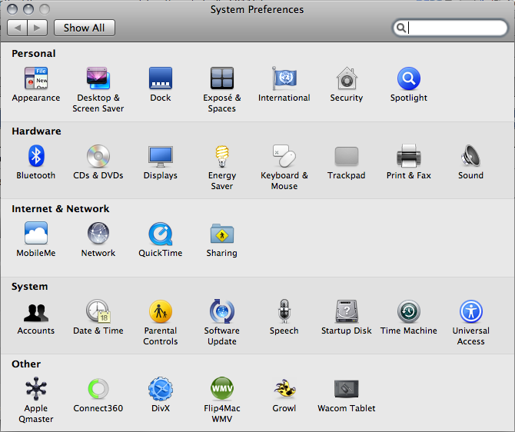Click the red close window button
Screen dimensions: 515x432
[x=12, y=9]
